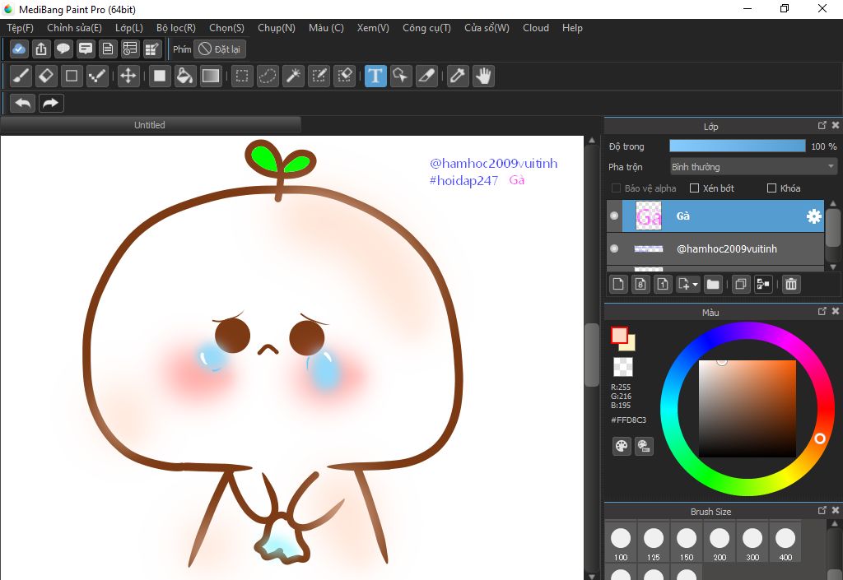Add a new layer
Screen dimensions: 843x580
618,284
